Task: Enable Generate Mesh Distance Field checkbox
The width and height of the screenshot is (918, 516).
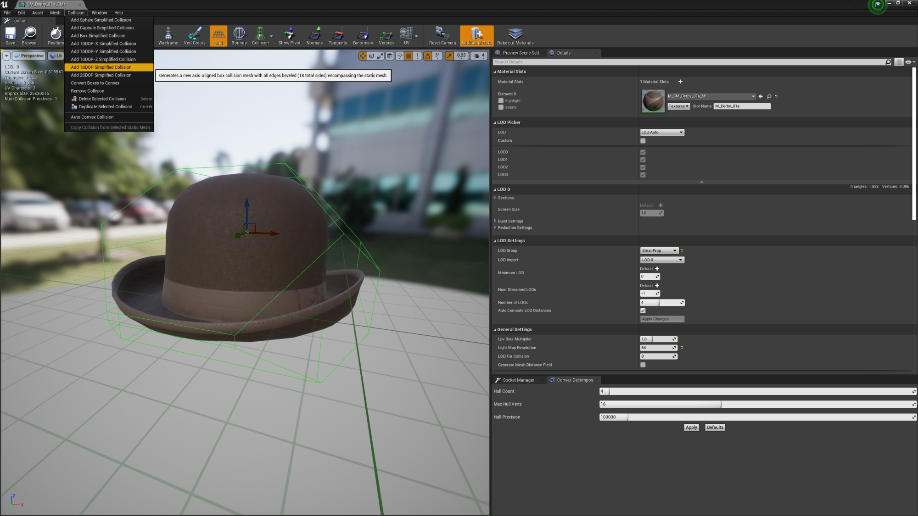Action: (x=643, y=365)
